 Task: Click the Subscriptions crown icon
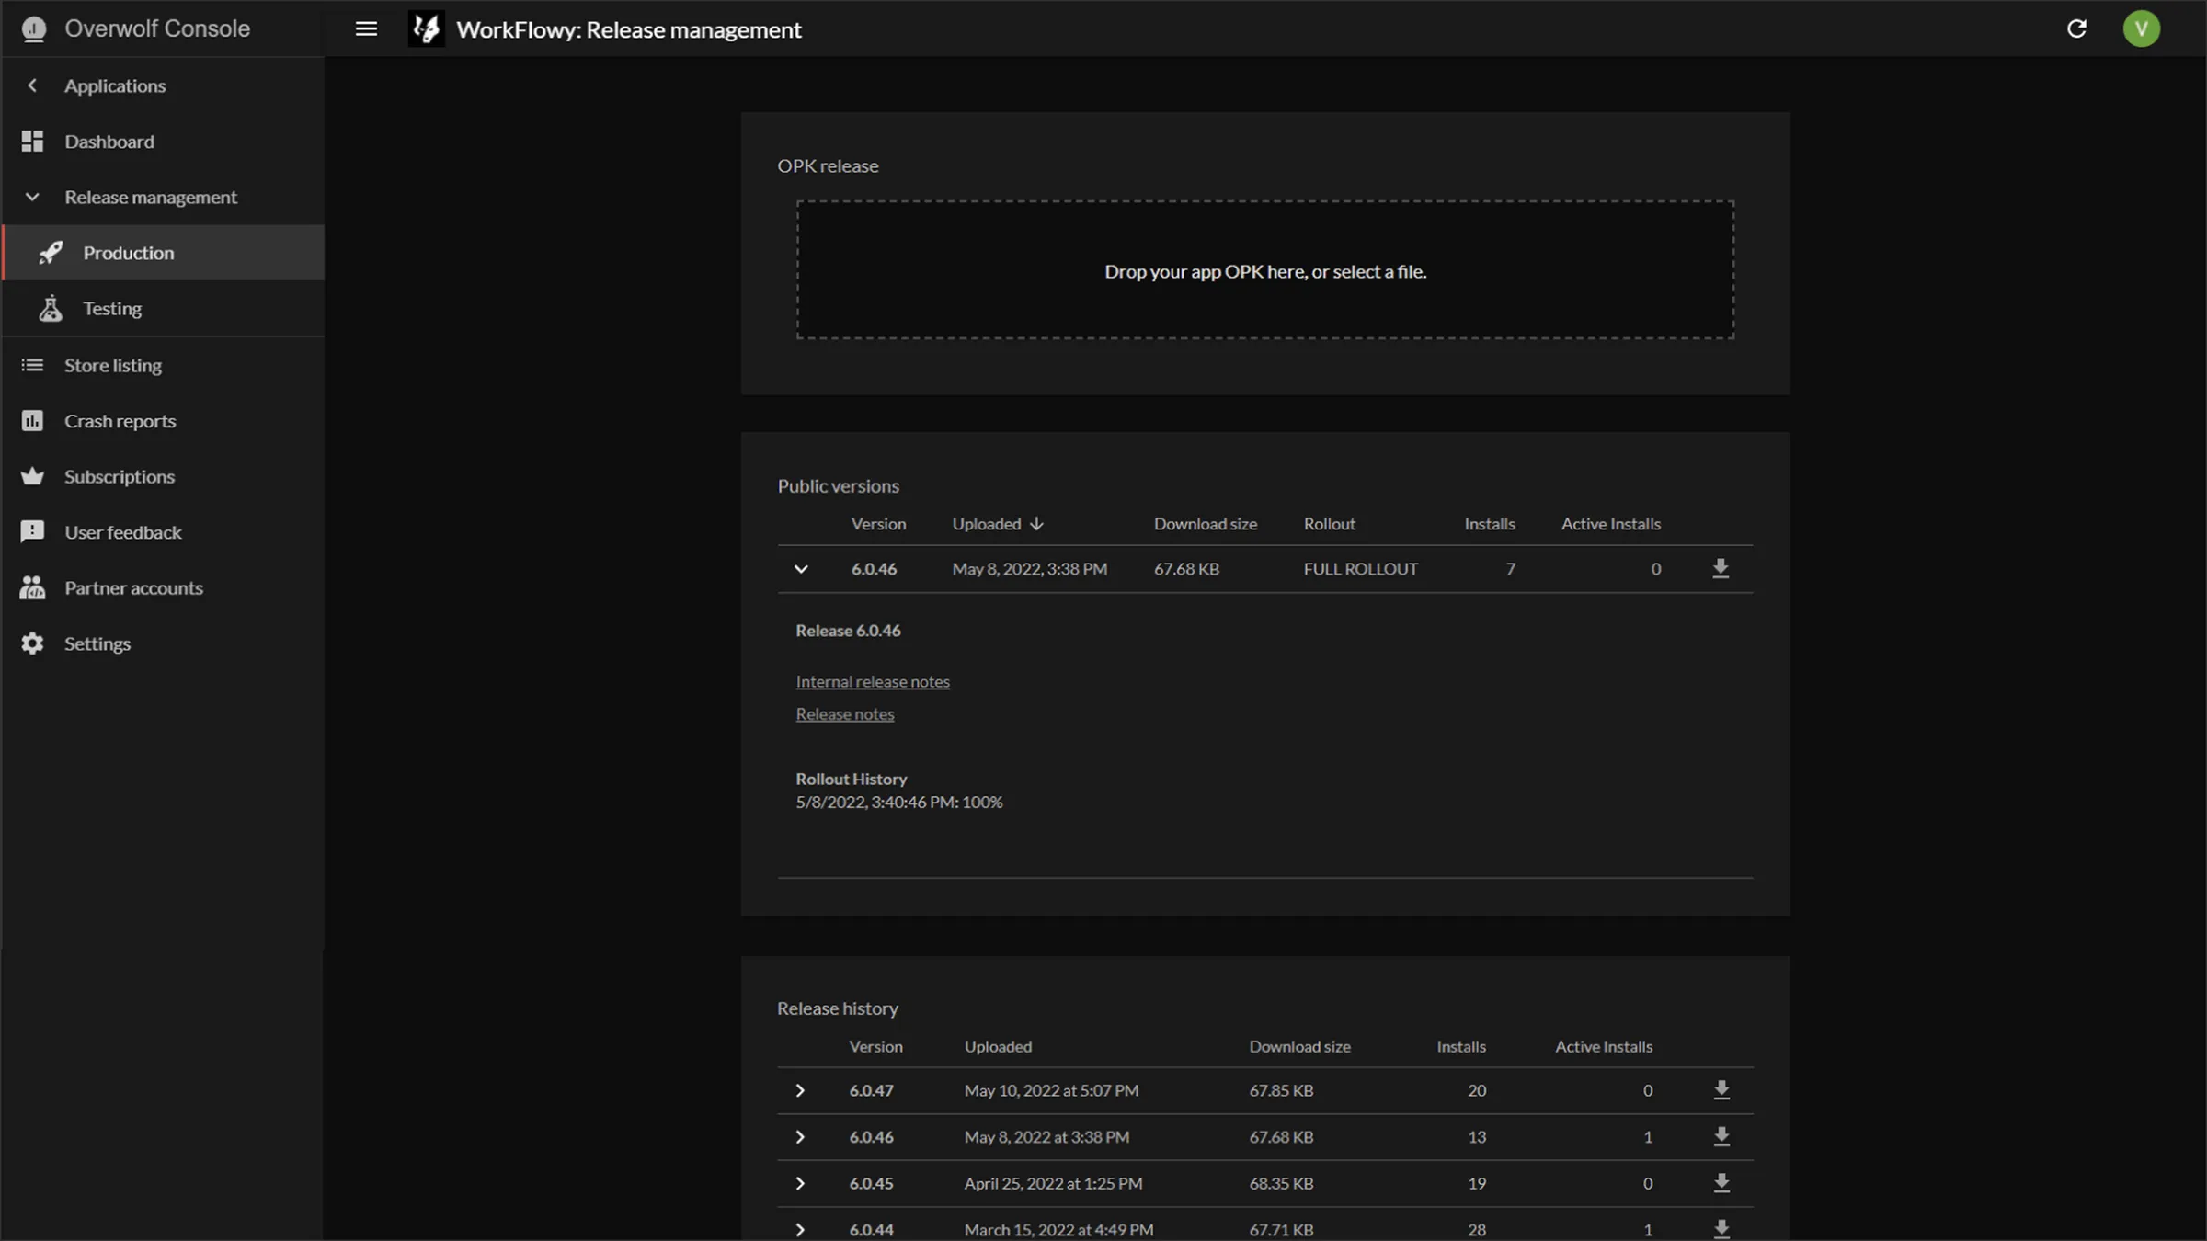pos(32,476)
